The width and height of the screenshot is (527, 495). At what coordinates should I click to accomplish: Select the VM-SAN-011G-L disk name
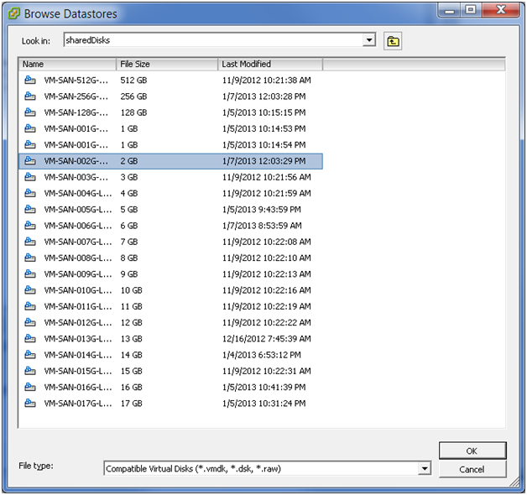pyautogui.click(x=78, y=306)
